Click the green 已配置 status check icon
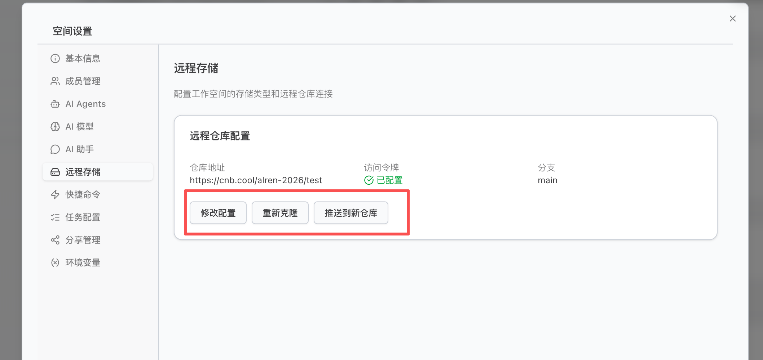The height and width of the screenshot is (360, 763). click(369, 180)
